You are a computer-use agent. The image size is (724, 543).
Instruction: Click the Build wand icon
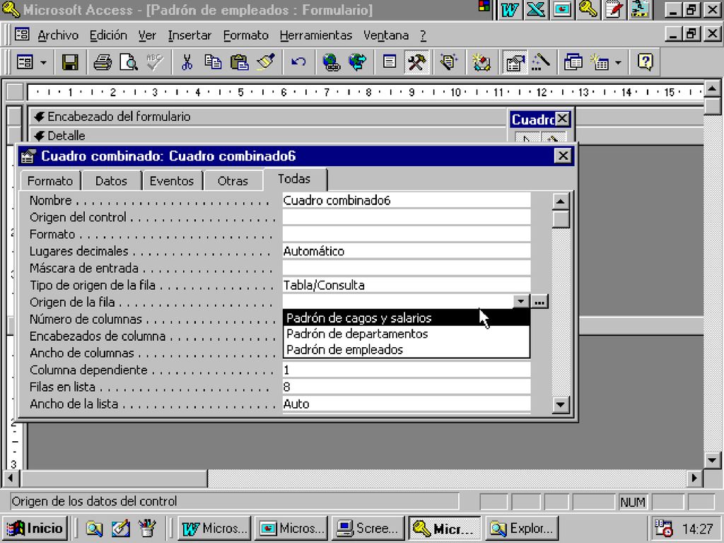tap(539, 62)
